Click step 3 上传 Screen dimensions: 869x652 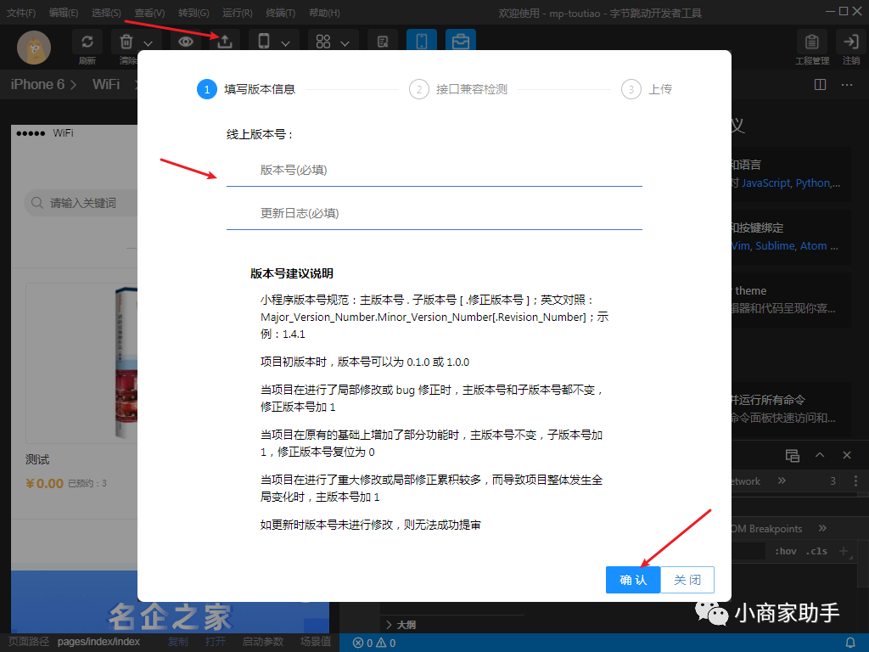tap(647, 89)
